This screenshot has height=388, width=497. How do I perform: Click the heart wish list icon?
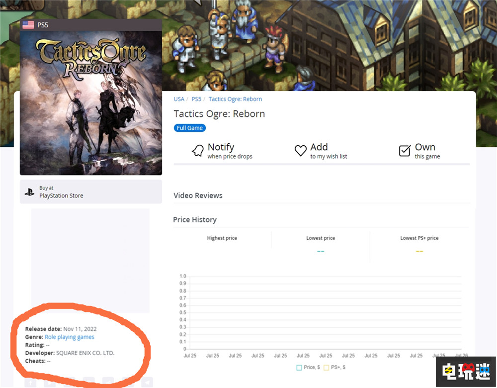point(300,151)
